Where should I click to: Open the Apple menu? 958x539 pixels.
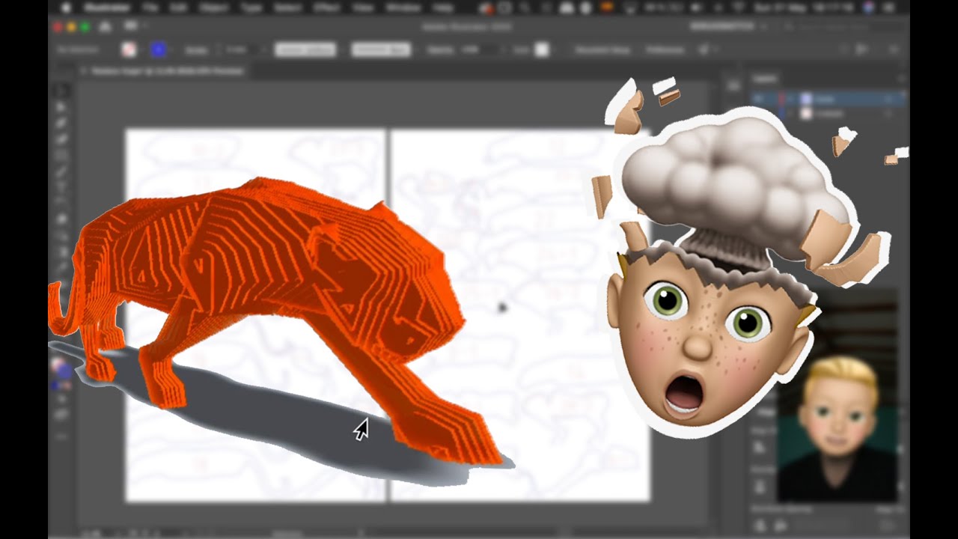(x=65, y=7)
